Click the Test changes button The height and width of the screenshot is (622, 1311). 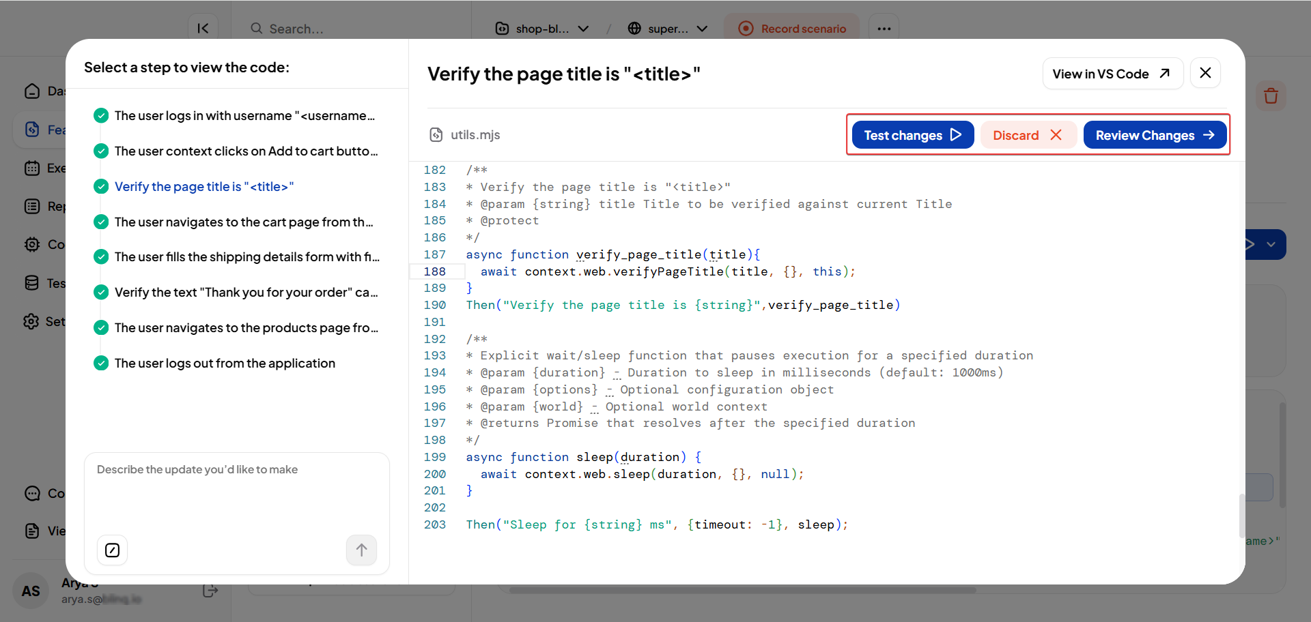click(x=912, y=135)
